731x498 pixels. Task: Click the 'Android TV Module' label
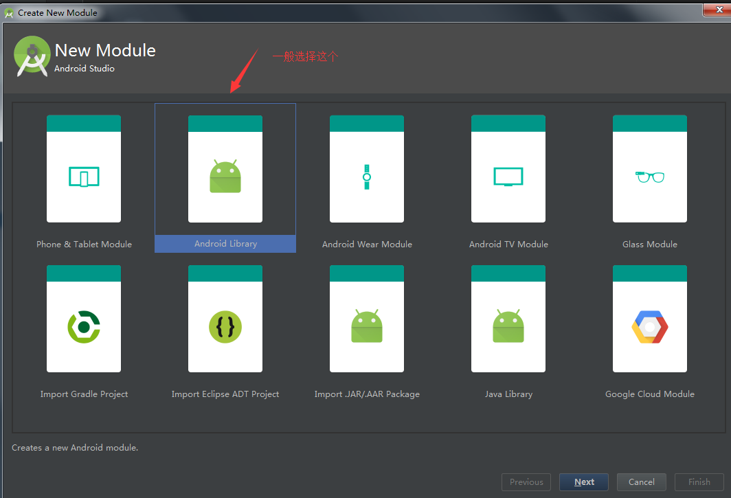point(508,245)
